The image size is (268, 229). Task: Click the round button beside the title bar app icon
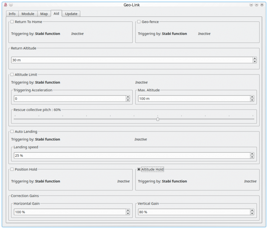pyautogui.click(x=11, y=5)
